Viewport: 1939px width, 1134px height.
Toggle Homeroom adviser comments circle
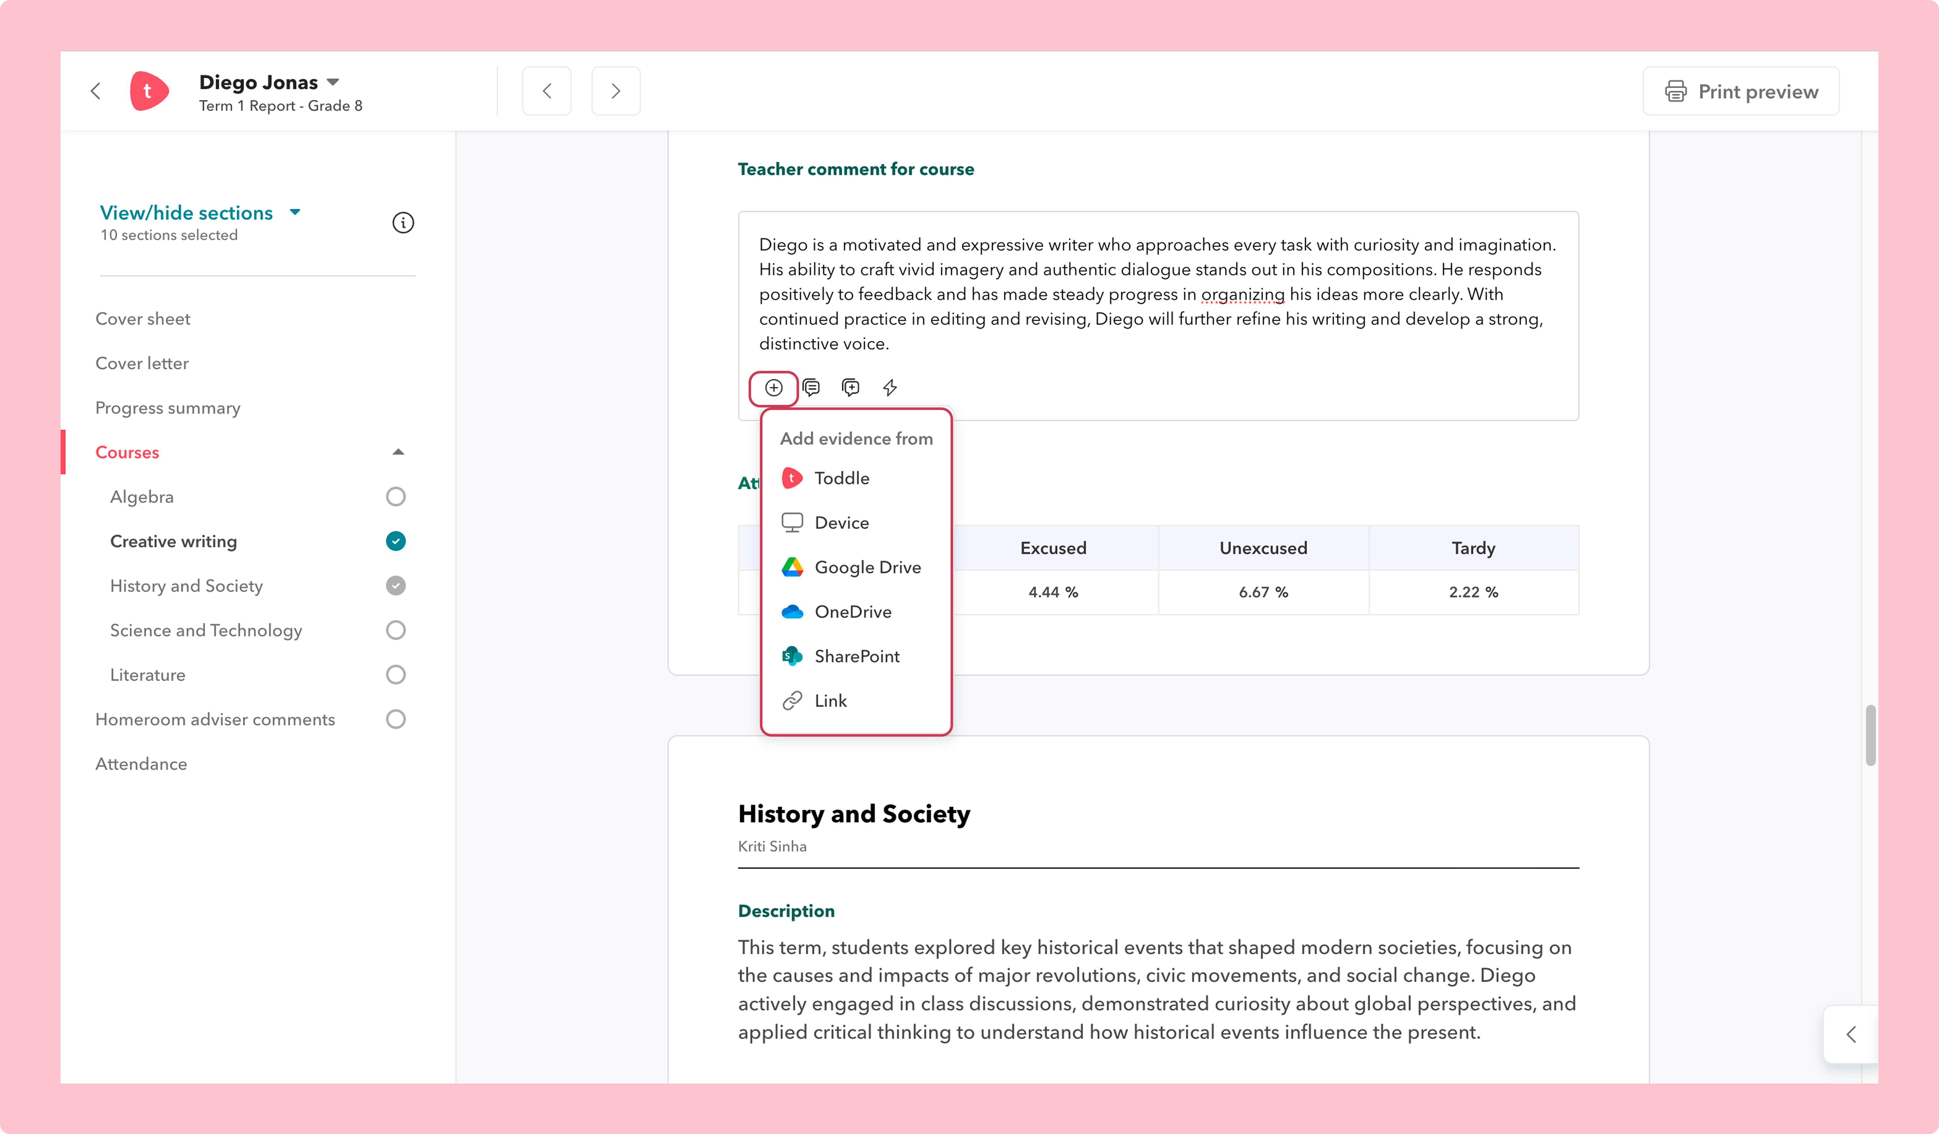pyautogui.click(x=395, y=720)
